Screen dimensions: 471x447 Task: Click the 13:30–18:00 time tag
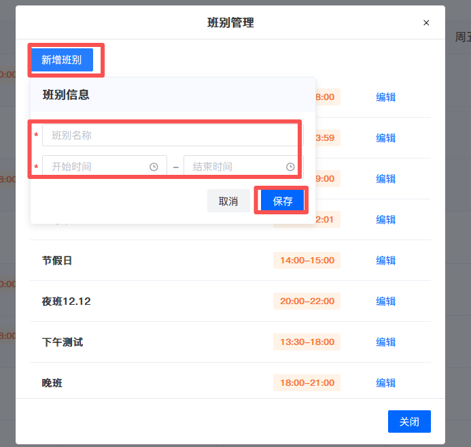[x=307, y=342]
